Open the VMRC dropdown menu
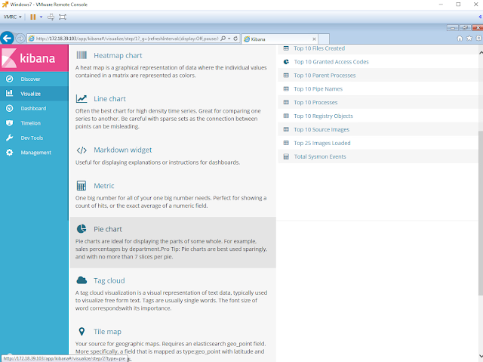This screenshot has width=483, height=362. (12, 17)
